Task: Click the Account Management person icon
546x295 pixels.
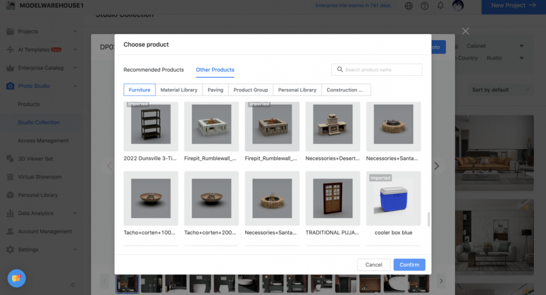Action: point(10,231)
